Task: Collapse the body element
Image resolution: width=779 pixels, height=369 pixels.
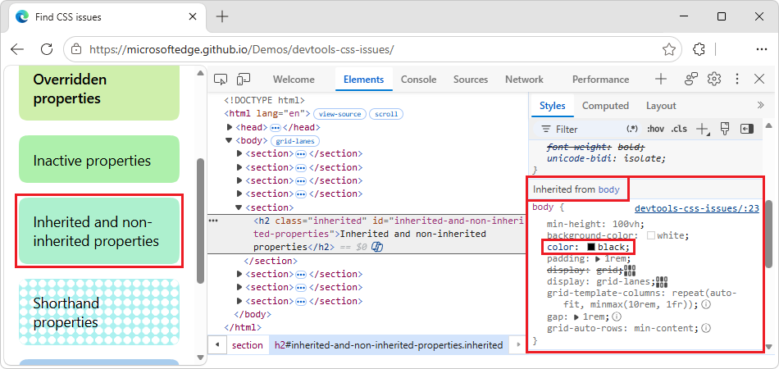Action: [x=229, y=140]
